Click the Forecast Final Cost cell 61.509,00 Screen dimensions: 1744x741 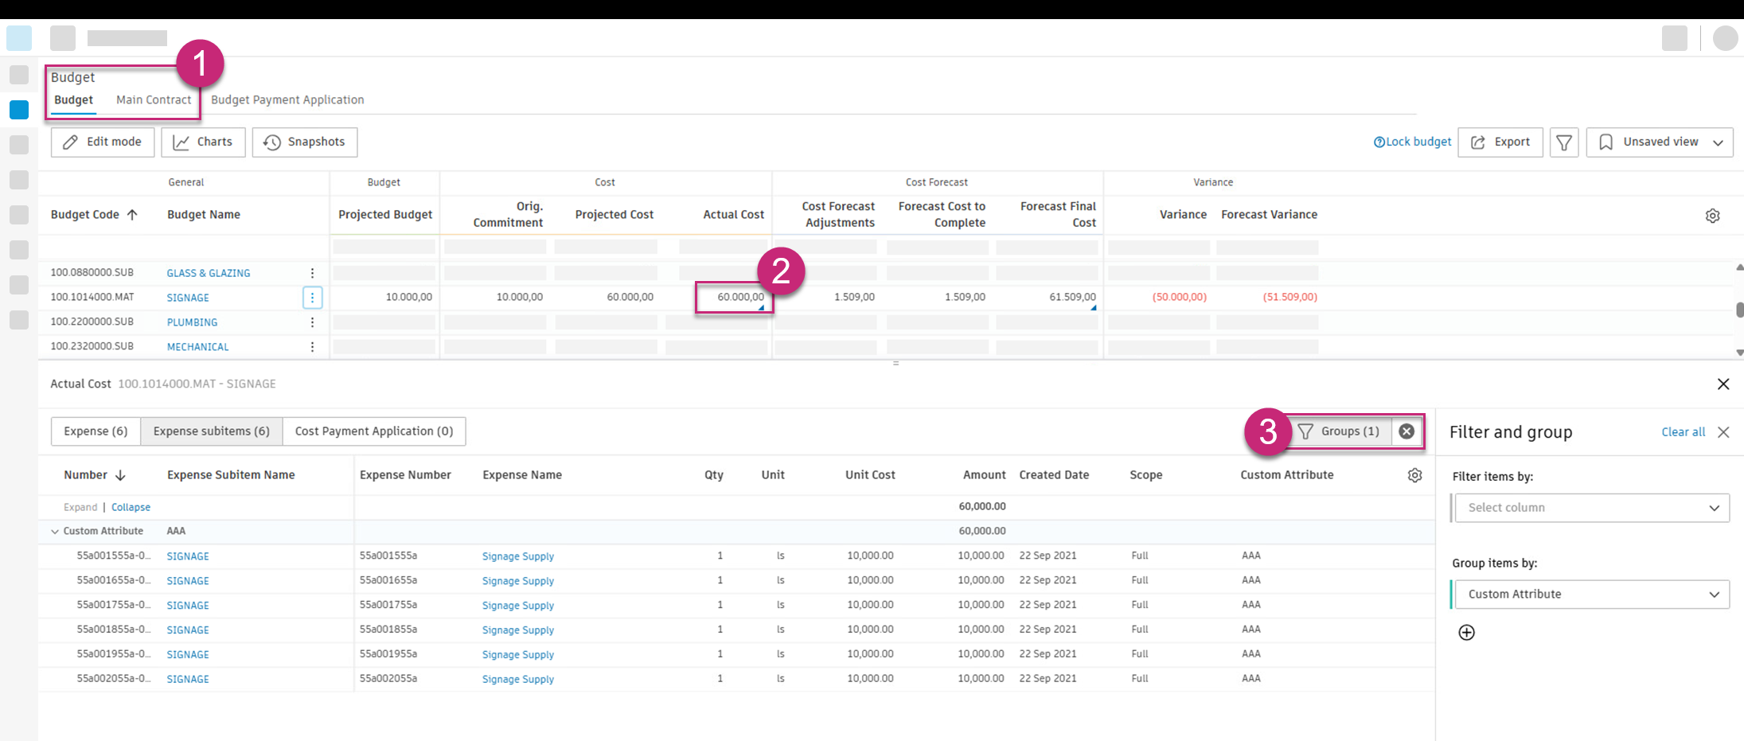(x=1072, y=298)
